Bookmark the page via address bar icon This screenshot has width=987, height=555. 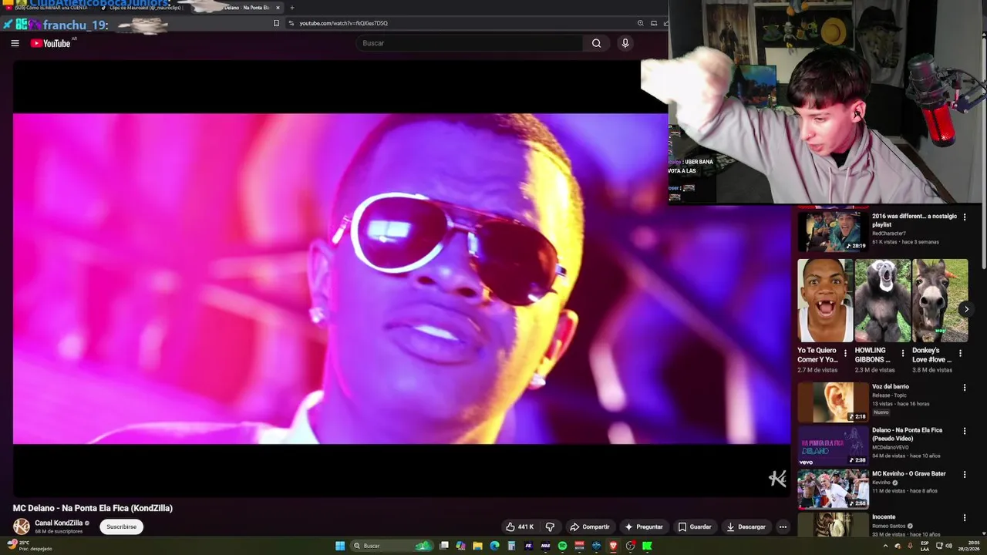[x=276, y=23]
